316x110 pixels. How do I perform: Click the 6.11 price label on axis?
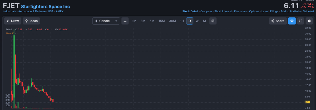(x=307, y=102)
